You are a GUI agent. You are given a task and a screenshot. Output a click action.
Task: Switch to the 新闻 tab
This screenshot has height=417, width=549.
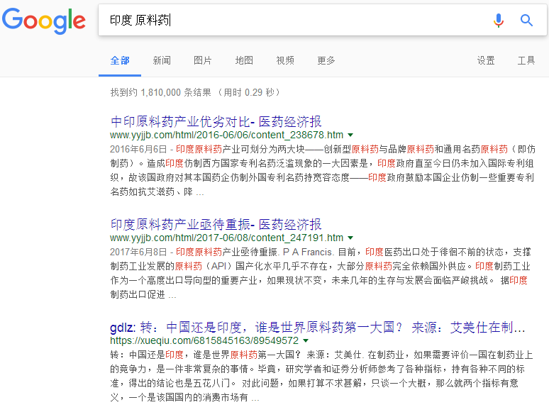click(162, 60)
